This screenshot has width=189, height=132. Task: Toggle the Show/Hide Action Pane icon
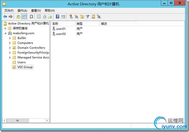pyautogui.click(x=63, y=17)
